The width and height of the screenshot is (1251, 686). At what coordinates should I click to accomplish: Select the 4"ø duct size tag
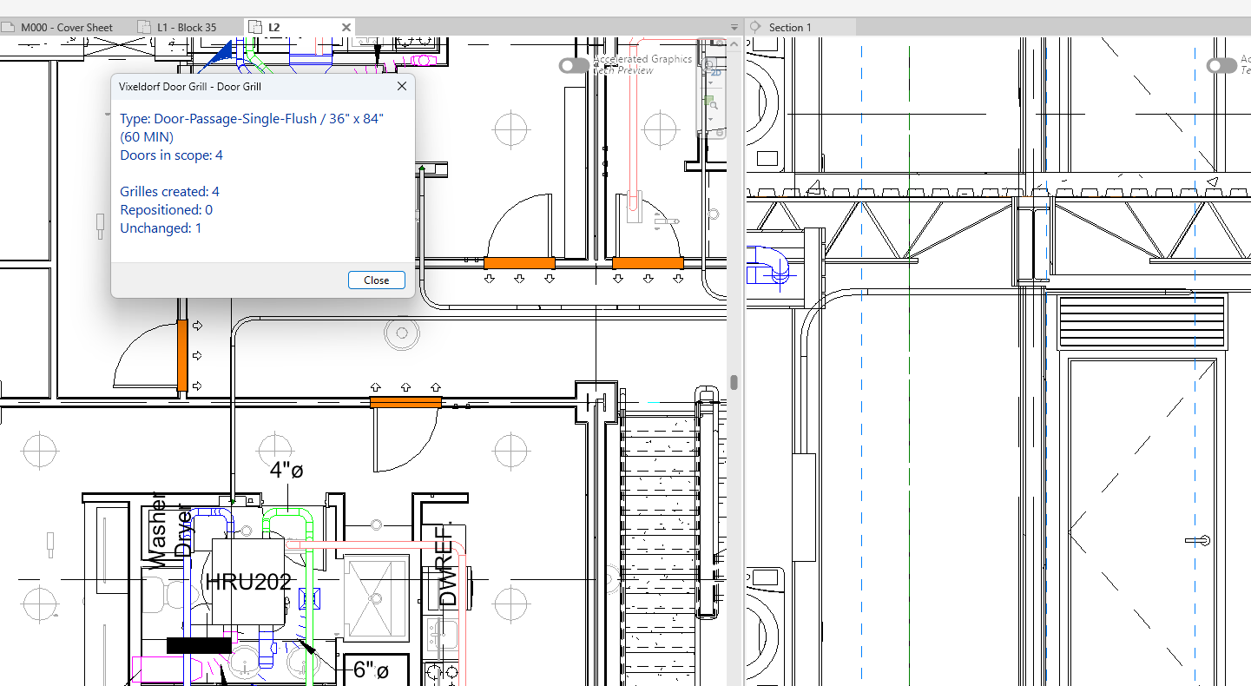[x=286, y=470]
